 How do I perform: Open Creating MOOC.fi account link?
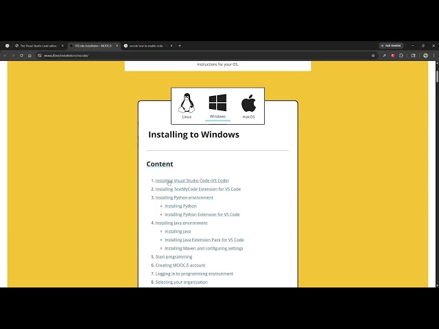(x=180, y=265)
